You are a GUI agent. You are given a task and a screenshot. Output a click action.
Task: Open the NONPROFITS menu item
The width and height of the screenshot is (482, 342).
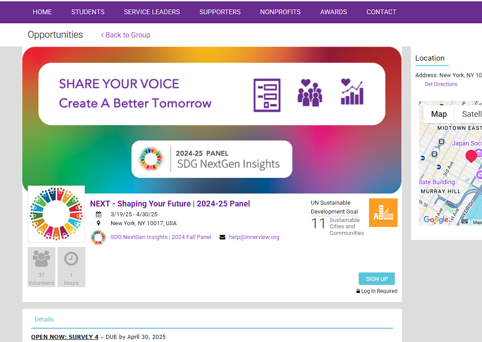(x=281, y=12)
